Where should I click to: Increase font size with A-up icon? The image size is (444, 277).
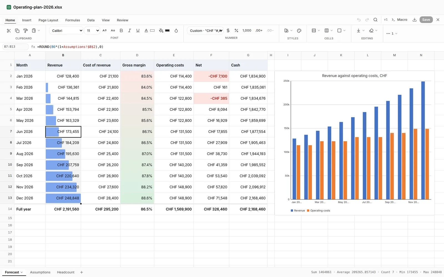pos(105,31)
